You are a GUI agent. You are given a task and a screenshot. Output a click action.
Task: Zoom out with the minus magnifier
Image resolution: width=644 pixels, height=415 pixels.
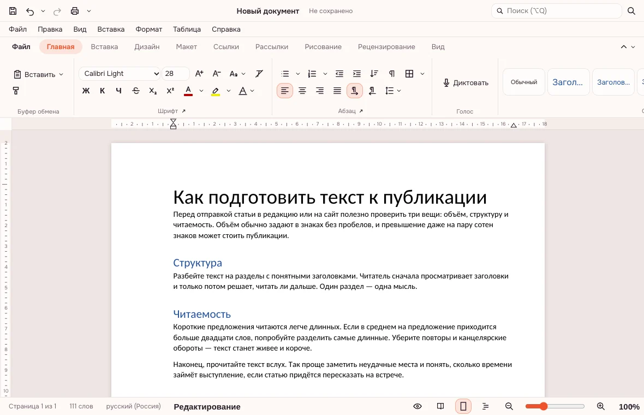(x=509, y=406)
